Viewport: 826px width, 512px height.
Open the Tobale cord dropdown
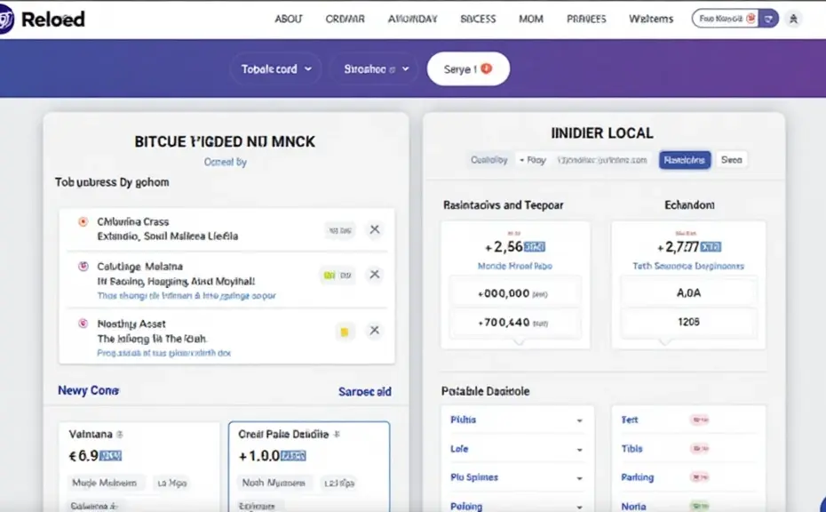[x=277, y=68]
